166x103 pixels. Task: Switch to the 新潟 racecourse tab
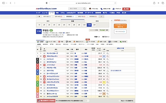[x=97, y=21]
